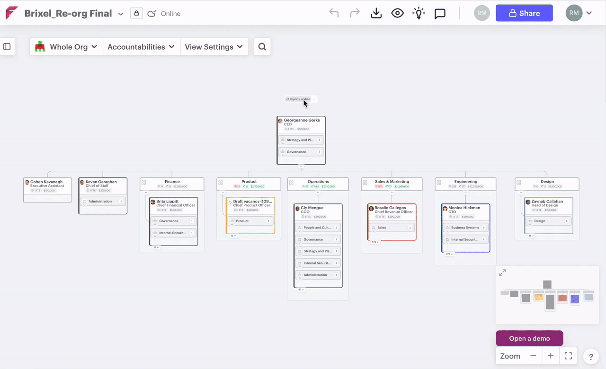Click the search magnifier icon

(262, 47)
